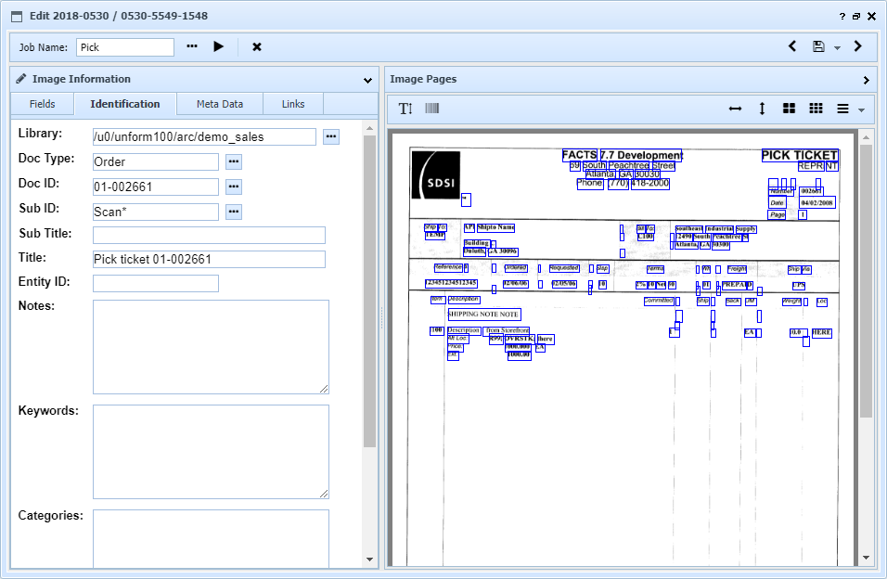Fit image to width with horizontal arrows
The width and height of the screenshot is (887, 579).
coord(735,109)
